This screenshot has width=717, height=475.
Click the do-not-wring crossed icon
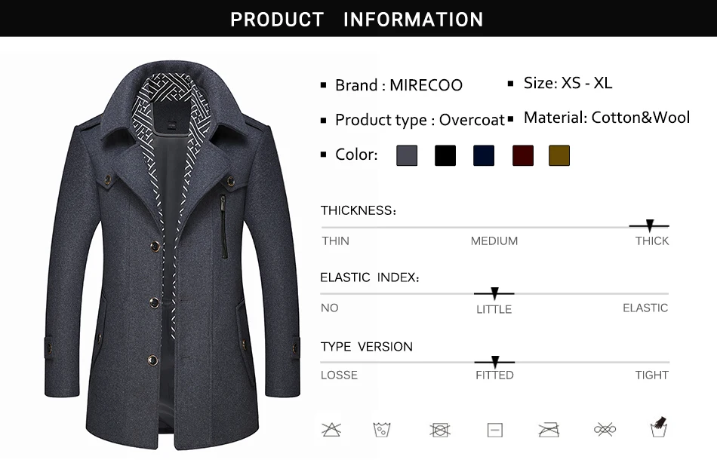tap(605, 429)
